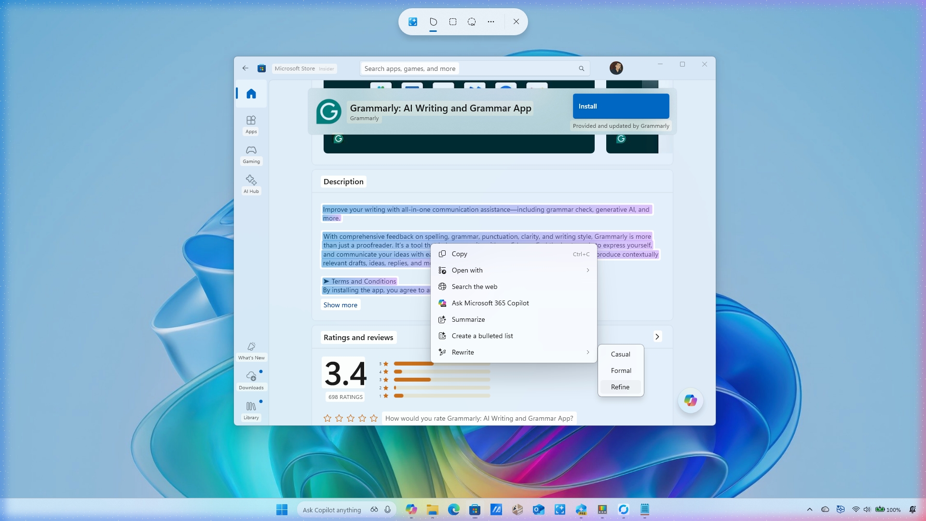This screenshot has width=926, height=521.
Task: Open more reviews with the Ratings chevron
Action: 657,337
